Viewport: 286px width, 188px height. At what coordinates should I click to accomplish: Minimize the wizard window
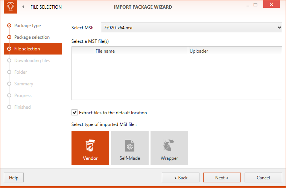[248, 5]
